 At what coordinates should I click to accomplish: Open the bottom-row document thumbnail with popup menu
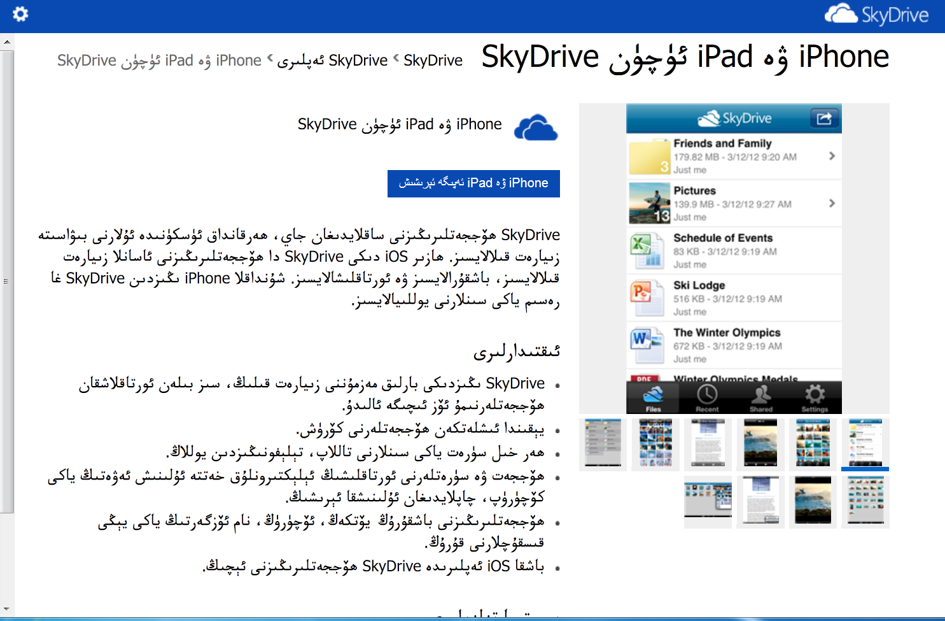click(760, 502)
